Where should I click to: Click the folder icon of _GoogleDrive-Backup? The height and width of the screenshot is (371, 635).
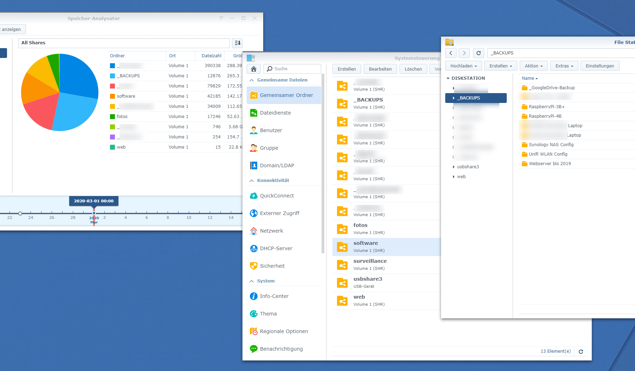[x=525, y=88]
